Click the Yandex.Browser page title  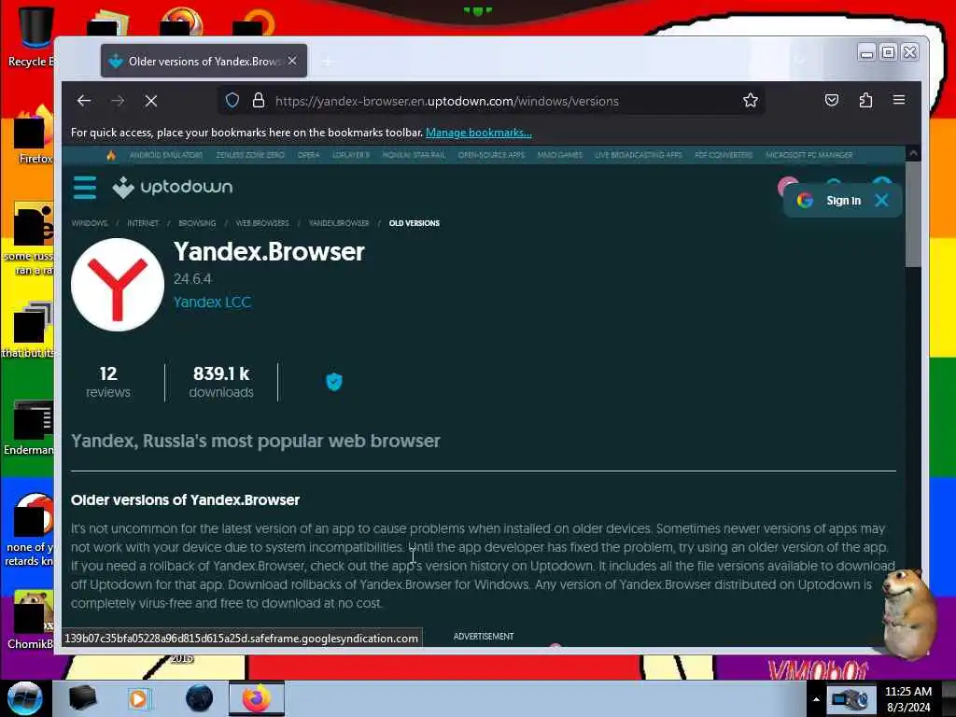[269, 252]
